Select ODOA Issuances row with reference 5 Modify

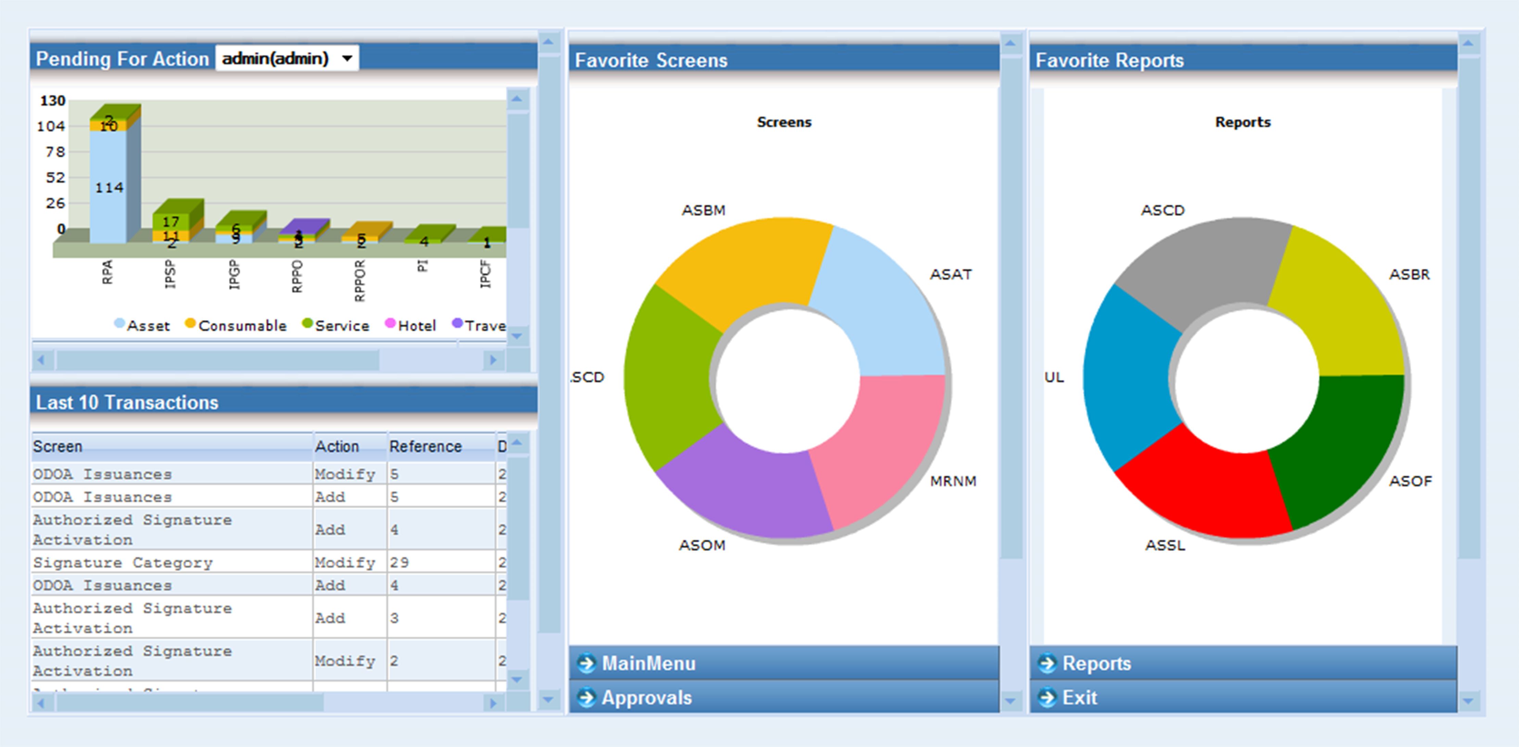(x=268, y=474)
